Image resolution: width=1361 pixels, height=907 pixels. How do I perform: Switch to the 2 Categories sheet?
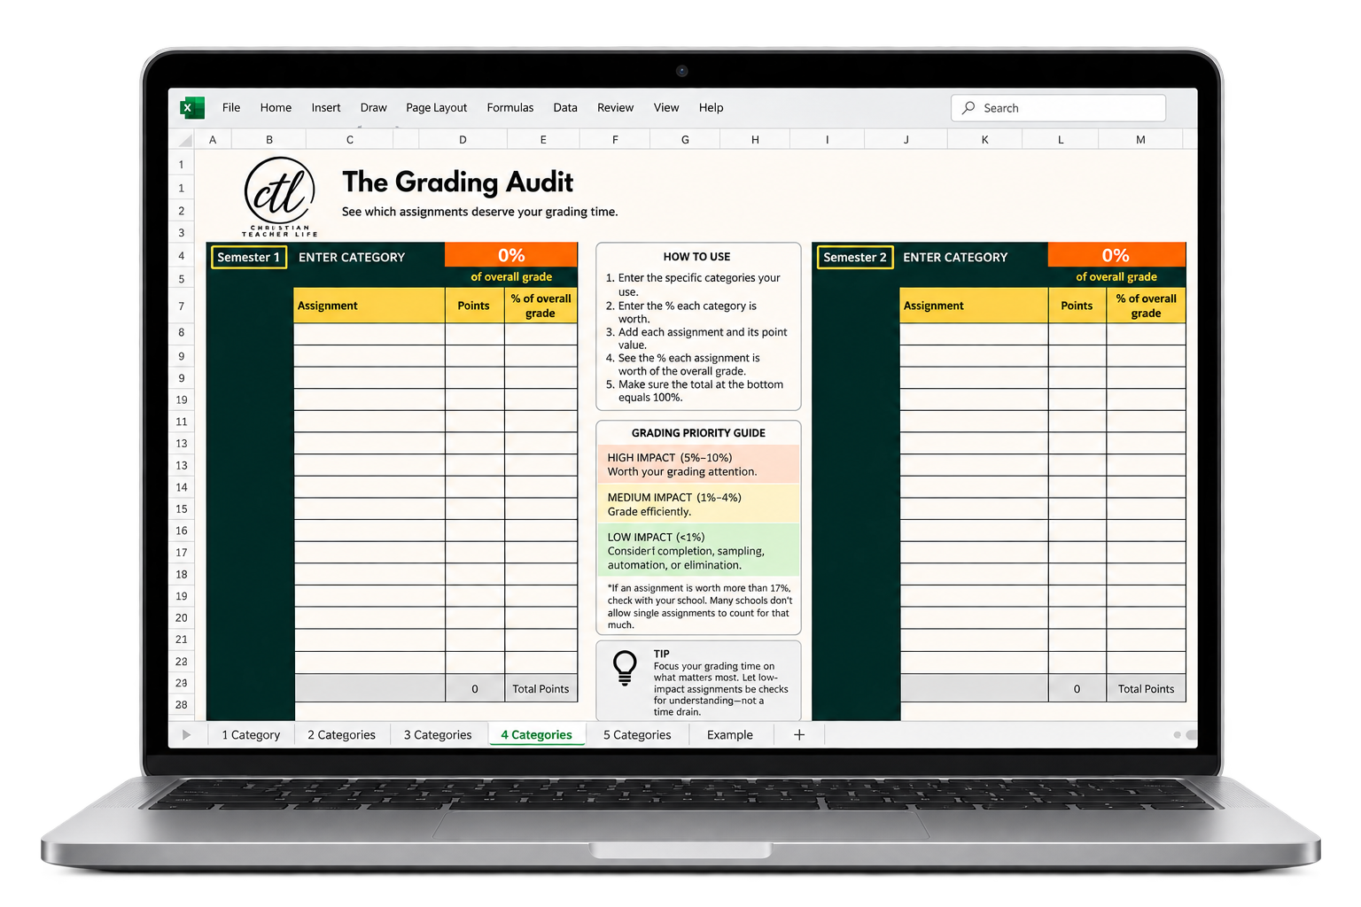[341, 735]
